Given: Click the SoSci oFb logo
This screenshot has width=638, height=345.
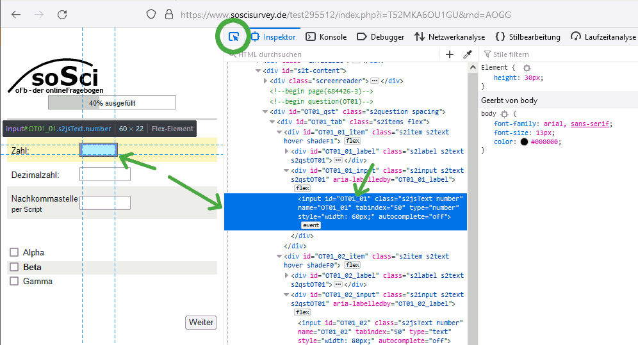Looking at the screenshot, I should click(56, 76).
